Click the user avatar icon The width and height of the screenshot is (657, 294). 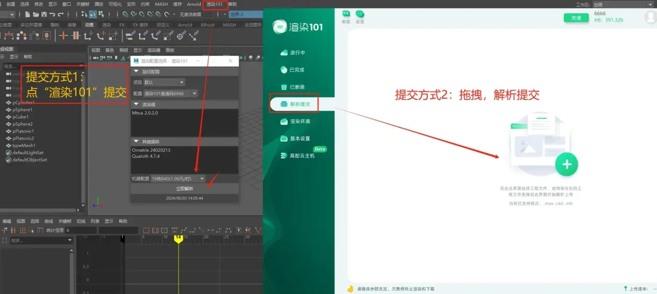point(651,17)
